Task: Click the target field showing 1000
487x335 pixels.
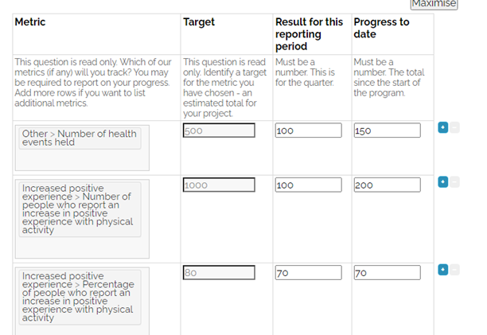Action: tap(219, 185)
